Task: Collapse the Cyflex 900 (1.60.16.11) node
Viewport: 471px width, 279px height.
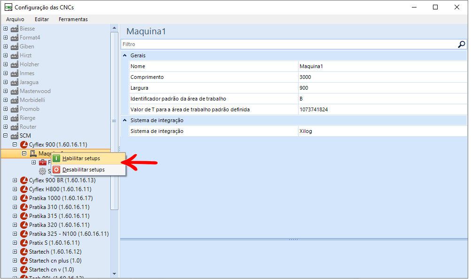Action: tap(15, 145)
